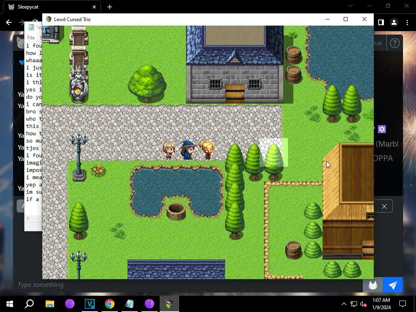Open Windows taskbar search

coord(29,304)
